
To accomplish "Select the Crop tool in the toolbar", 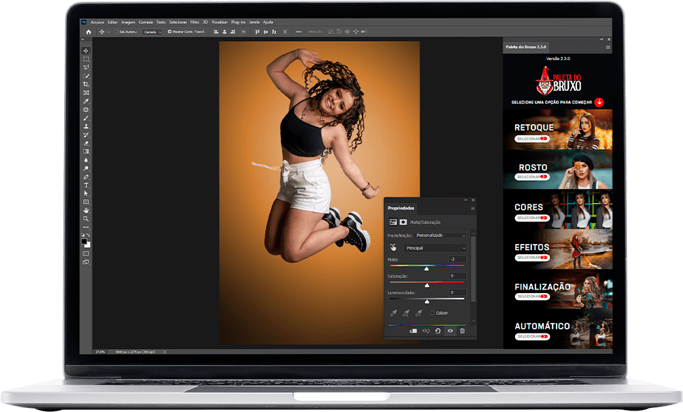I will tap(86, 84).
